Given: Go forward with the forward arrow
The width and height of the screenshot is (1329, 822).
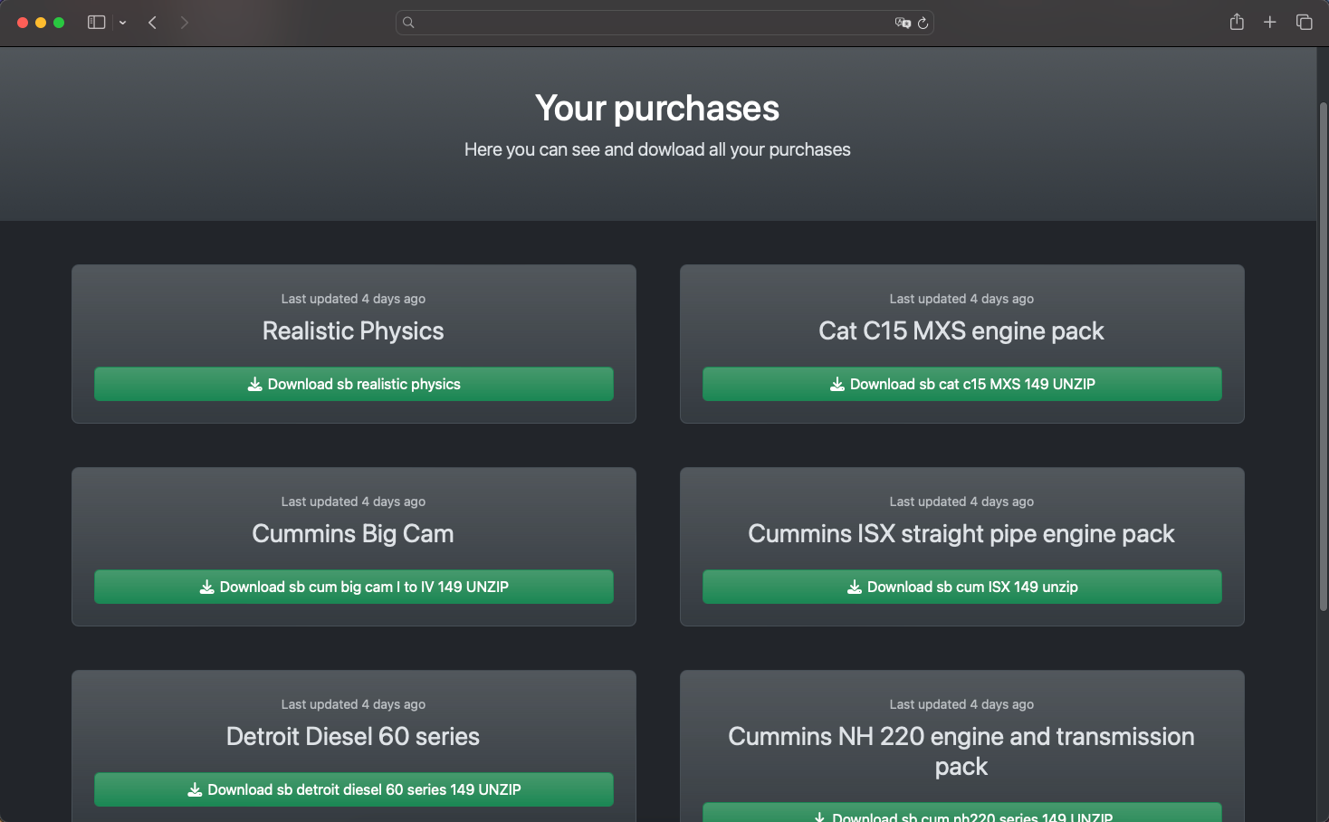Looking at the screenshot, I should (x=185, y=23).
